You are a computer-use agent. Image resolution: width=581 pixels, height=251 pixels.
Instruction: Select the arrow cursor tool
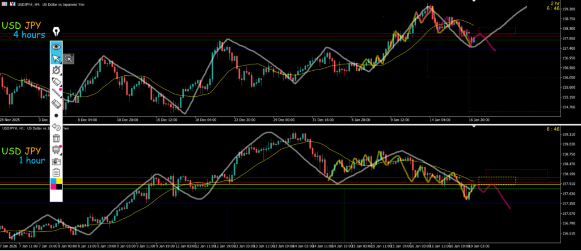(56, 58)
